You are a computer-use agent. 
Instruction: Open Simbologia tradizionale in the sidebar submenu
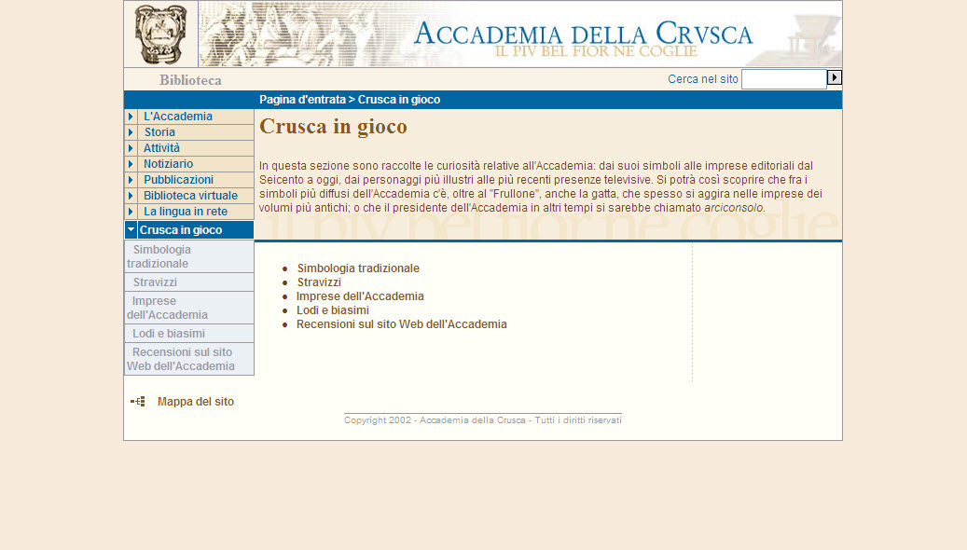[x=188, y=256]
